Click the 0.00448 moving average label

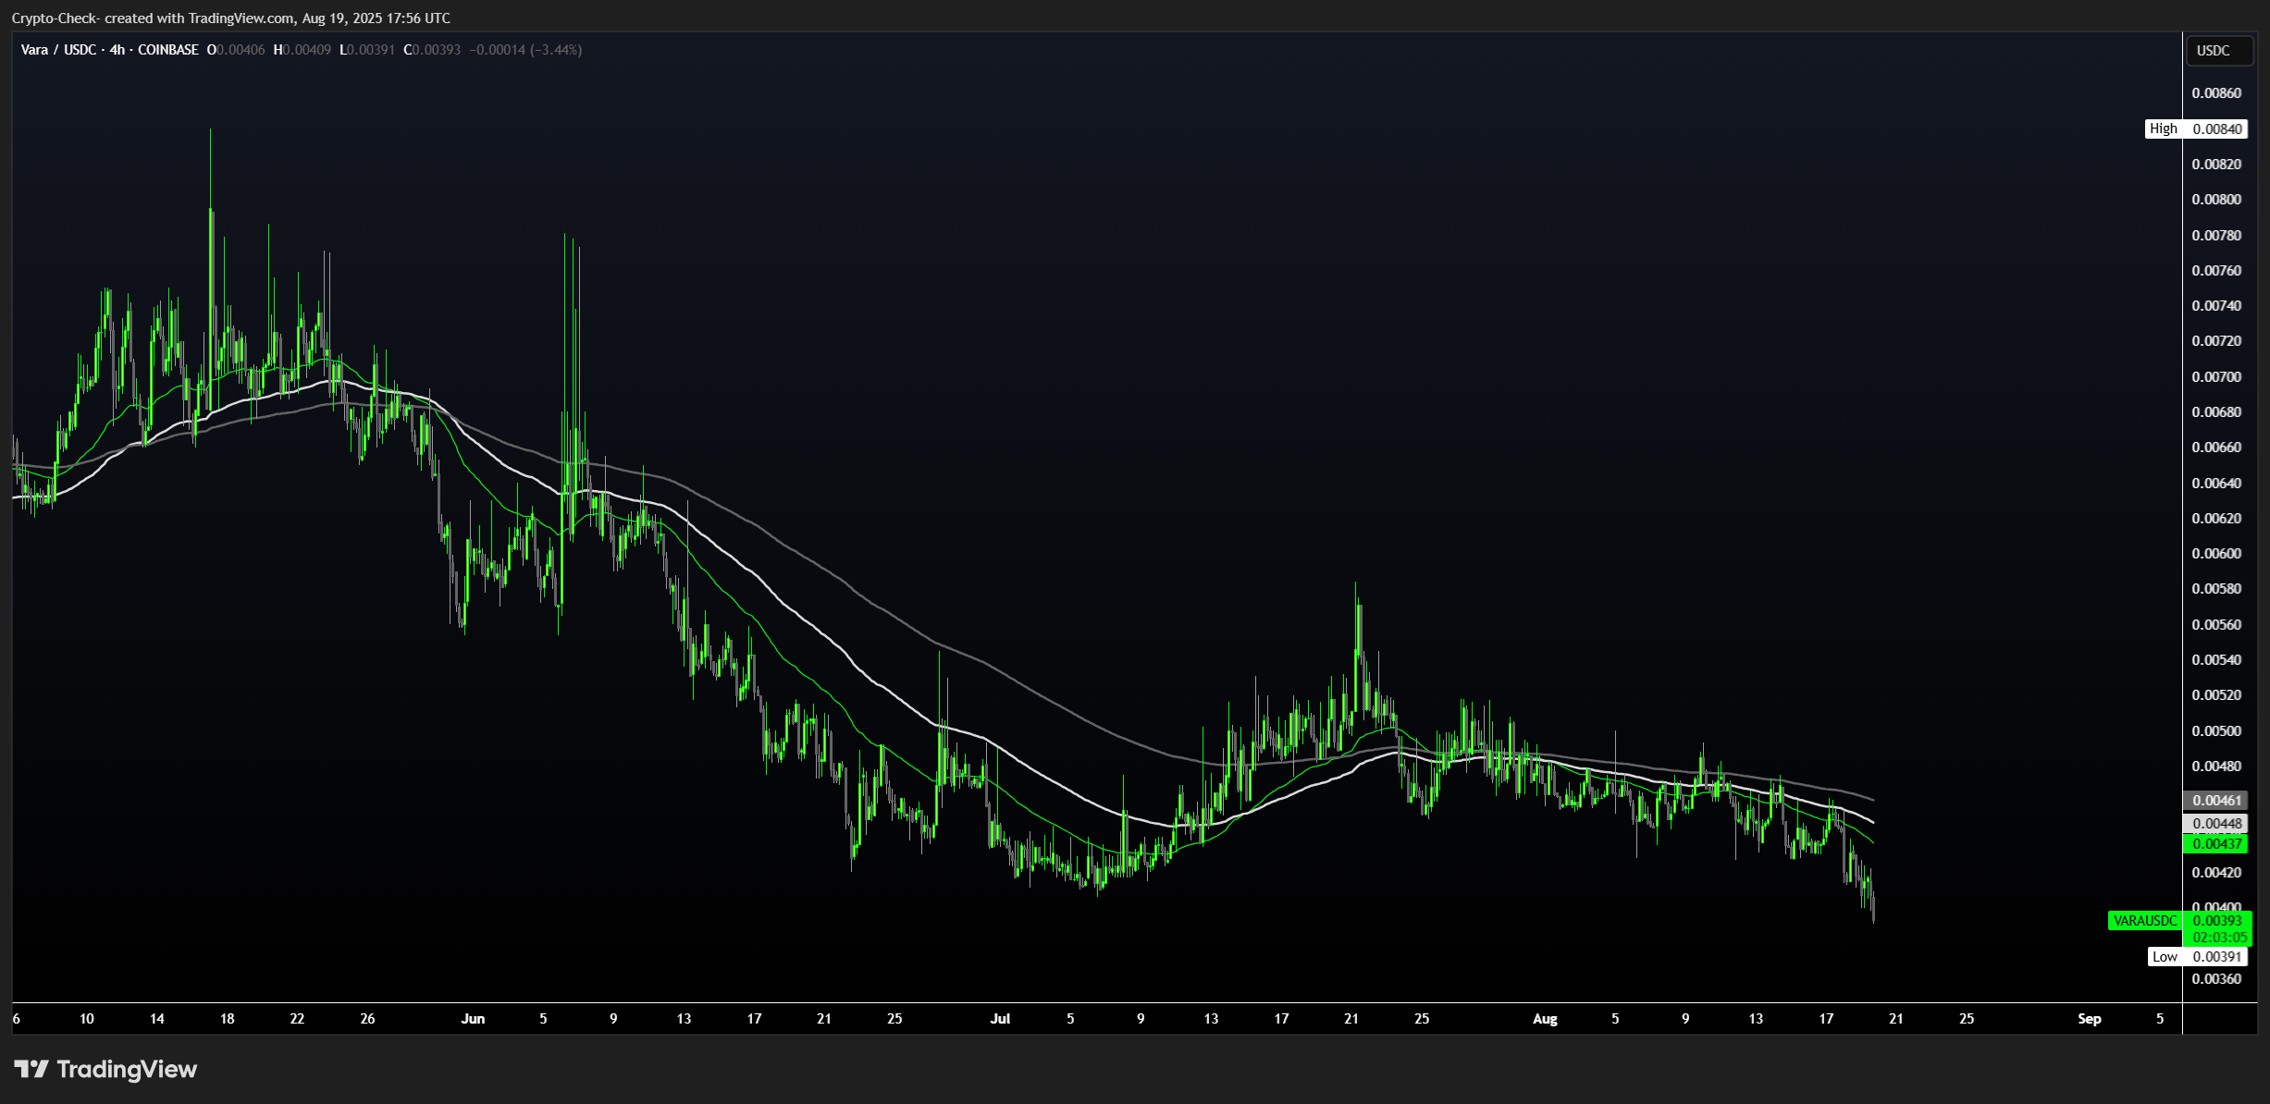pyautogui.click(x=2215, y=823)
